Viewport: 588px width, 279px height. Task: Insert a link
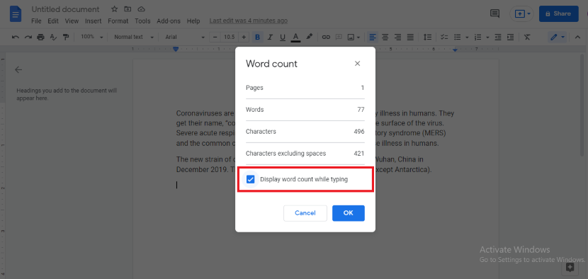coord(327,37)
